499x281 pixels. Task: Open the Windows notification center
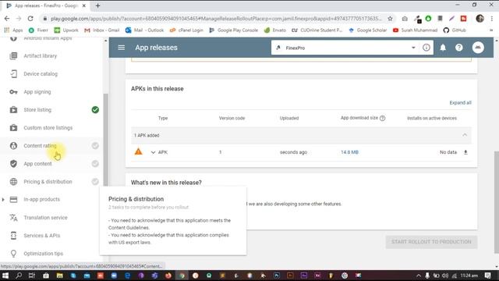(x=488, y=276)
